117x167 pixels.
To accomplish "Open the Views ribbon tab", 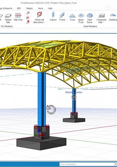I will click(x=40, y=8).
